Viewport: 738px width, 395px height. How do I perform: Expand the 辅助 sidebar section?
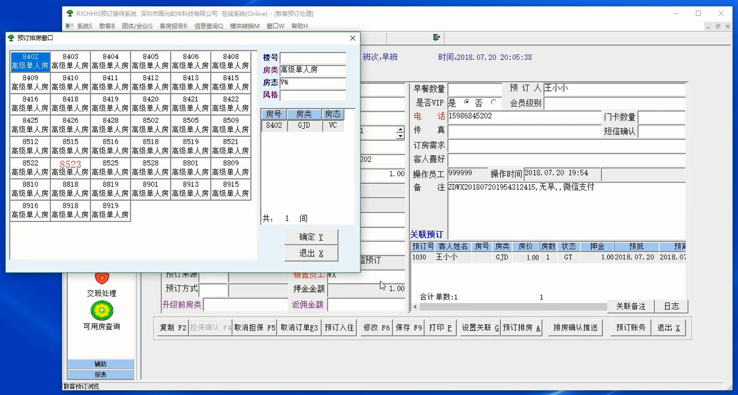tap(100, 364)
